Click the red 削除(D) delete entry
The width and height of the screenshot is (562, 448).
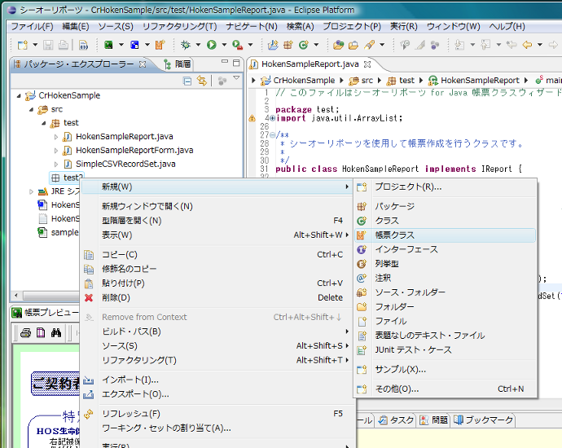pyautogui.click(x=217, y=297)
